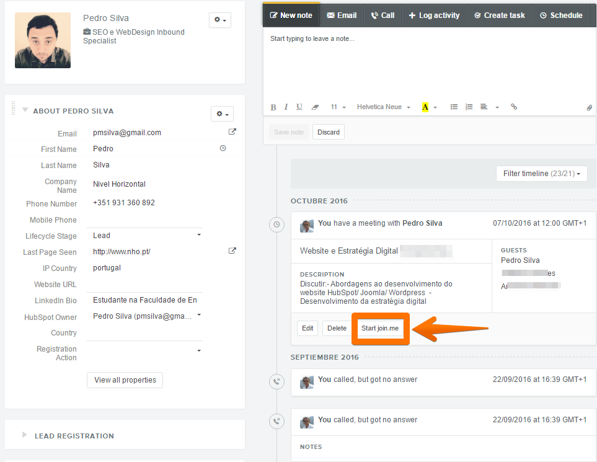Open the font size 11 dropdown
Viewport: 597px width, 462px height.
tap(338, 107)
